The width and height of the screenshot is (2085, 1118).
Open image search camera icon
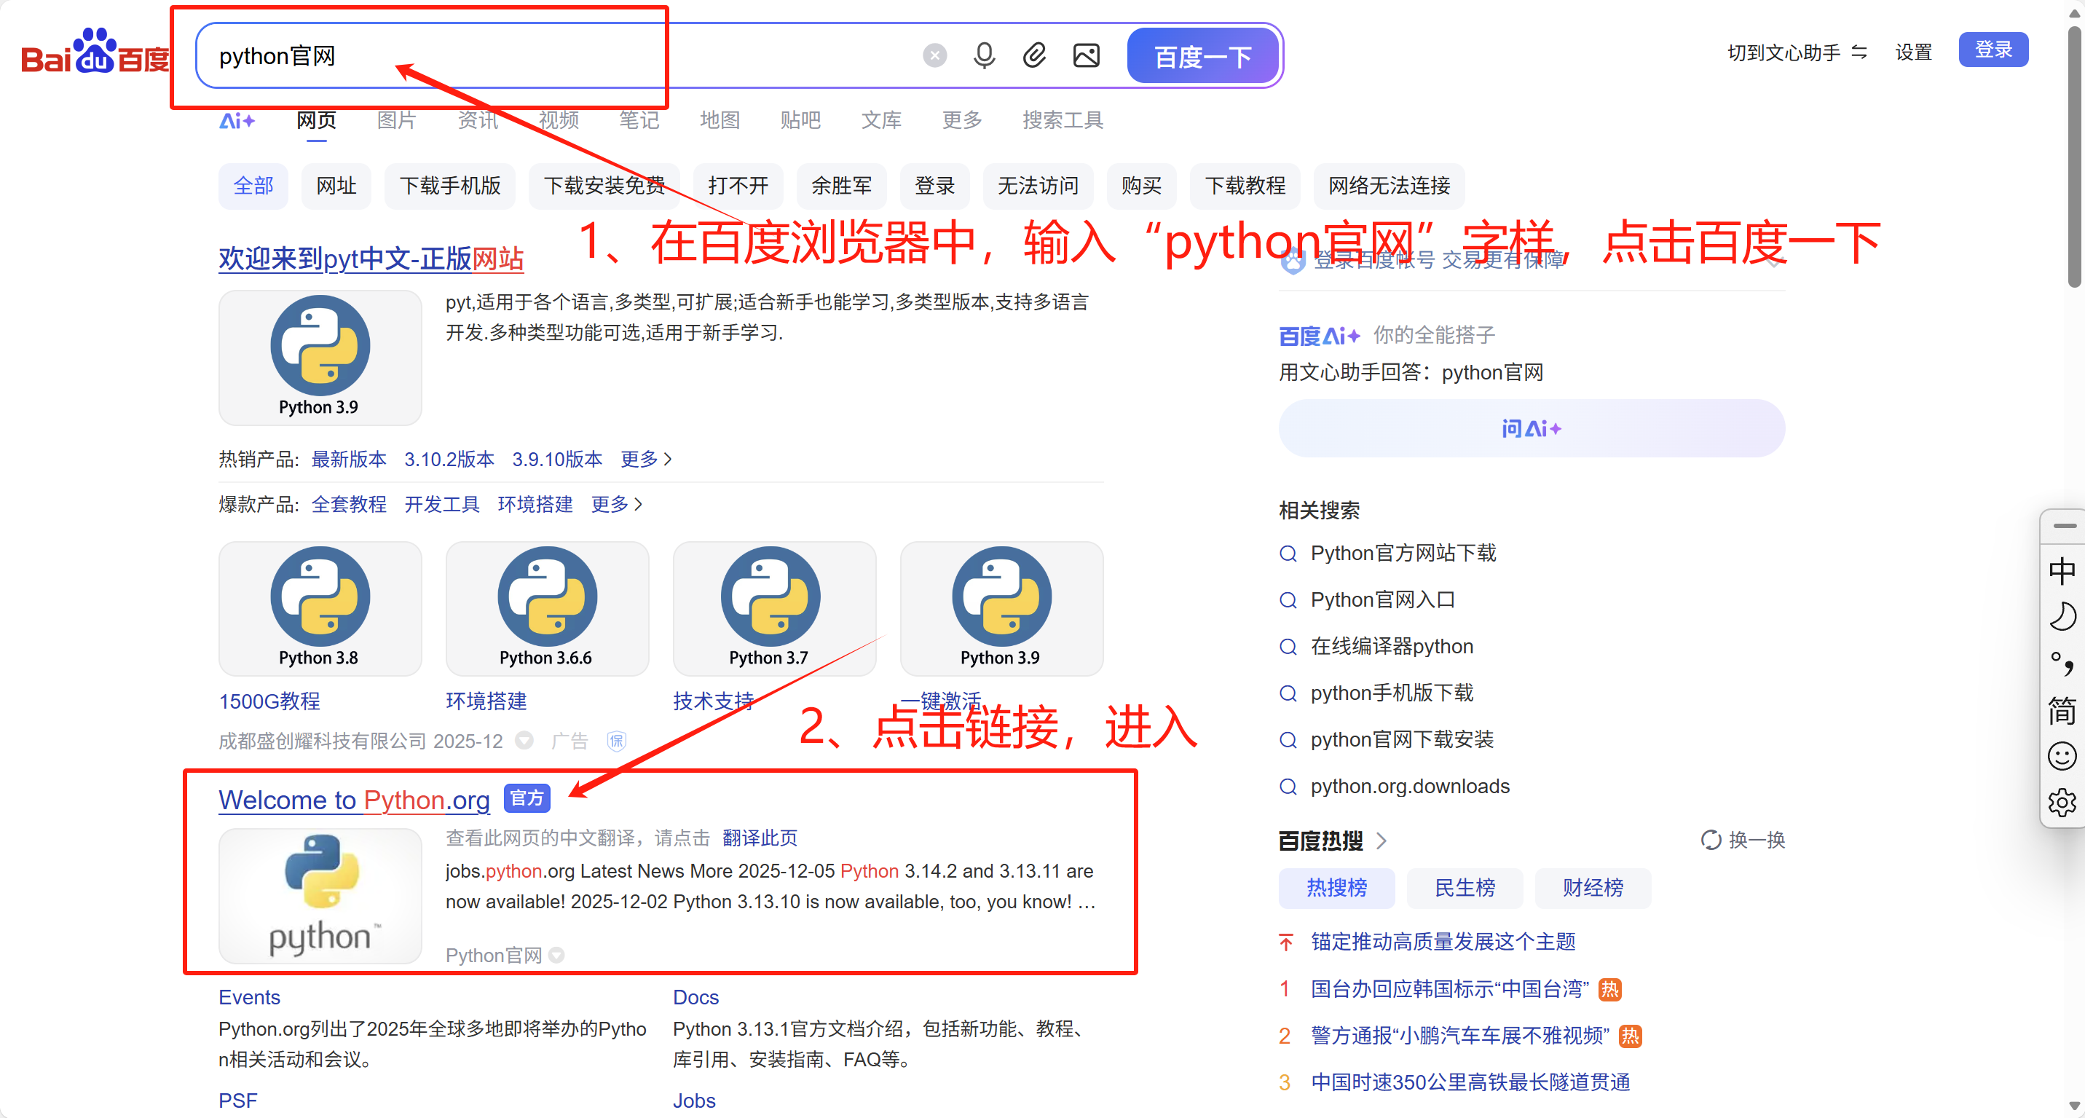click(1085, 55)
